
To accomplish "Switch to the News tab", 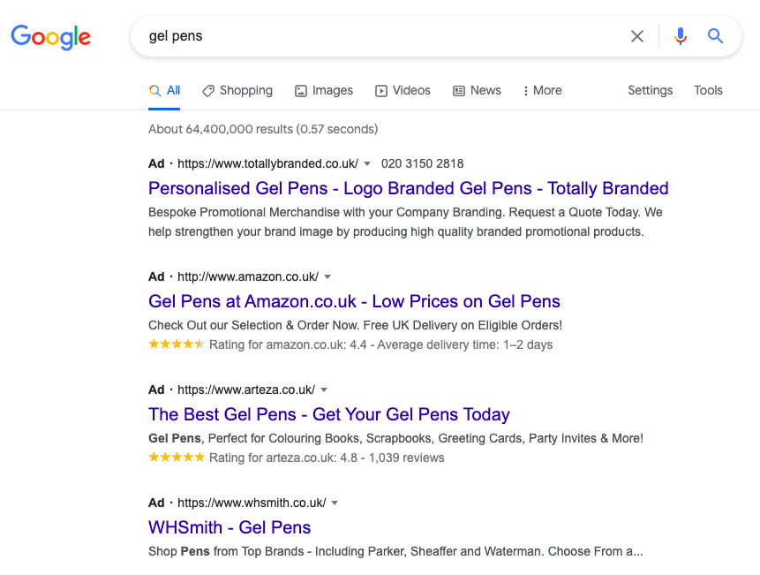I will point(477,91).
